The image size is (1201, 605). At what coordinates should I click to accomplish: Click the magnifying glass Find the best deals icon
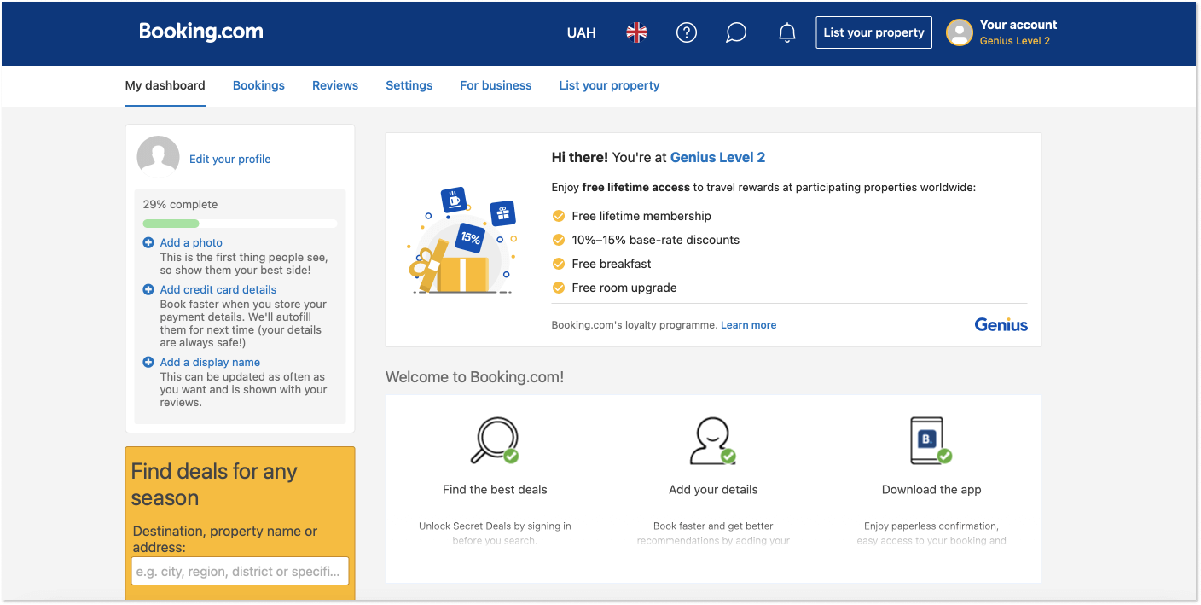pyautogui.click(x=495, y=440)
